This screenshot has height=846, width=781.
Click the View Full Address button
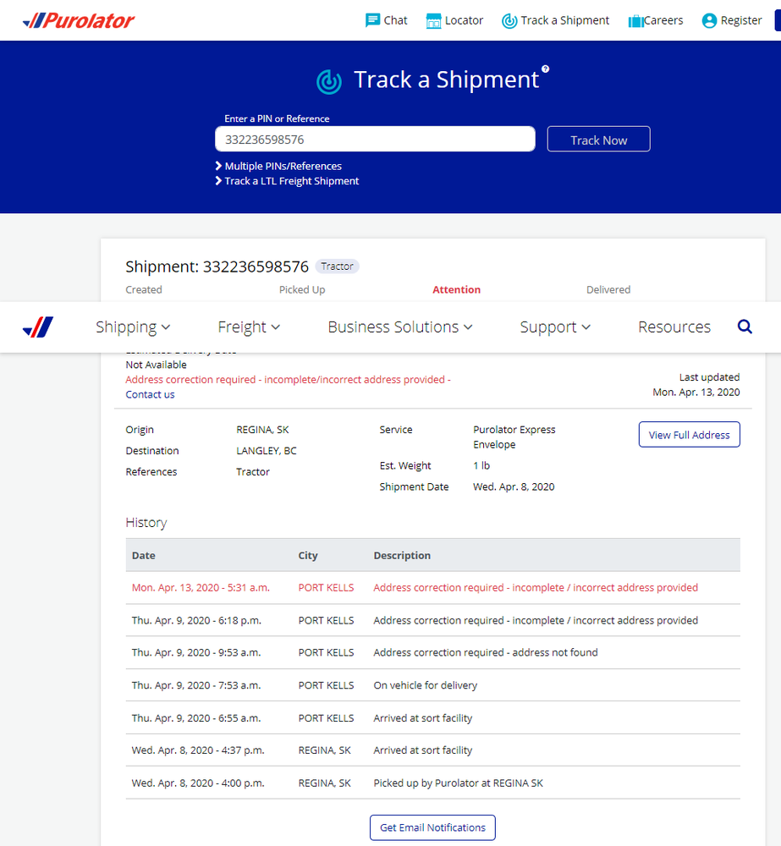click(x=689, y=435)
